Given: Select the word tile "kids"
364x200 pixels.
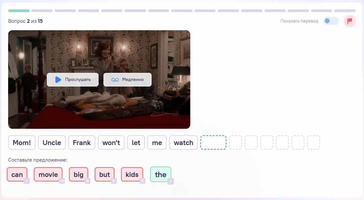Looking at the screenshot, I should (x=132, y=175).
